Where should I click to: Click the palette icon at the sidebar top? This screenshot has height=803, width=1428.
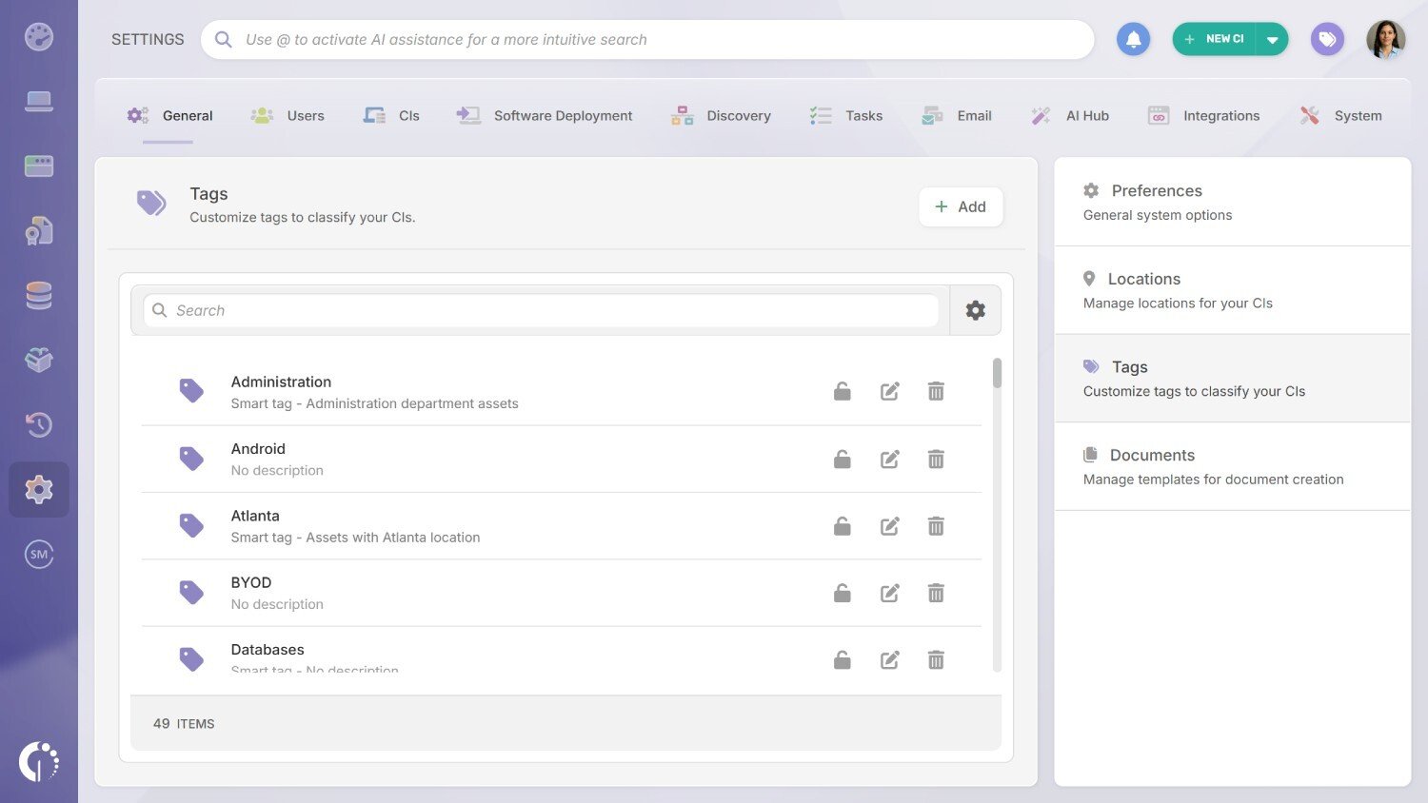pyautogui.click(x=38, y=36)
